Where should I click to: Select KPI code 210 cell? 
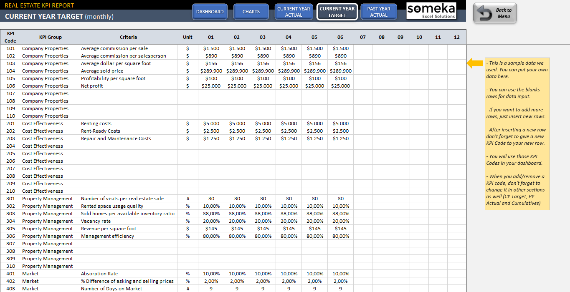tap(10, 191)
